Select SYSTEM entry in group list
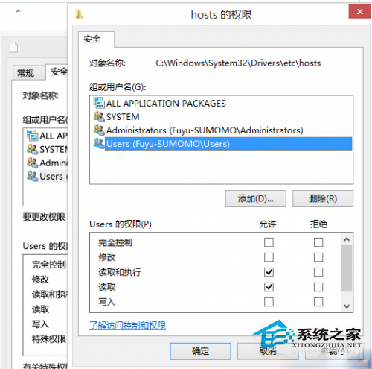The image size is (372, 369). click(221, 116)
